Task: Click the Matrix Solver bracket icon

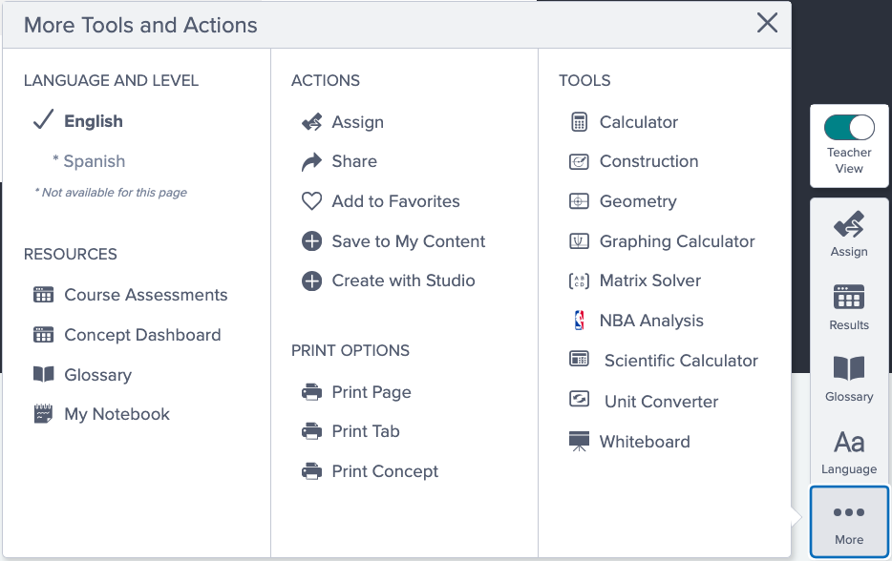Action: 579,280
